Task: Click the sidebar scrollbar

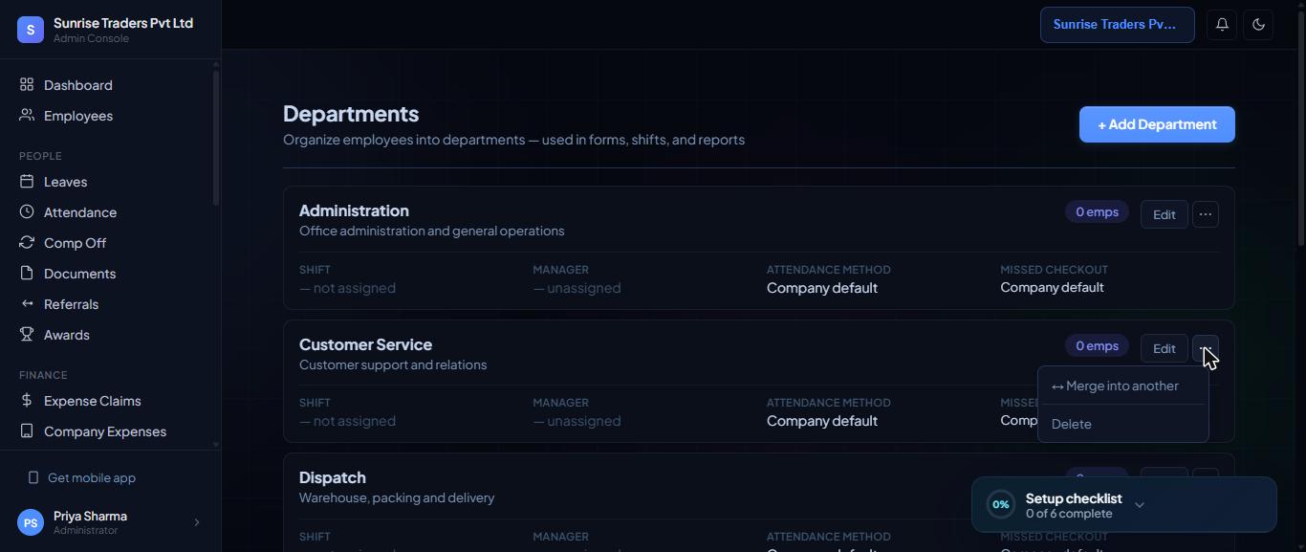Action: tap(215, 138)
